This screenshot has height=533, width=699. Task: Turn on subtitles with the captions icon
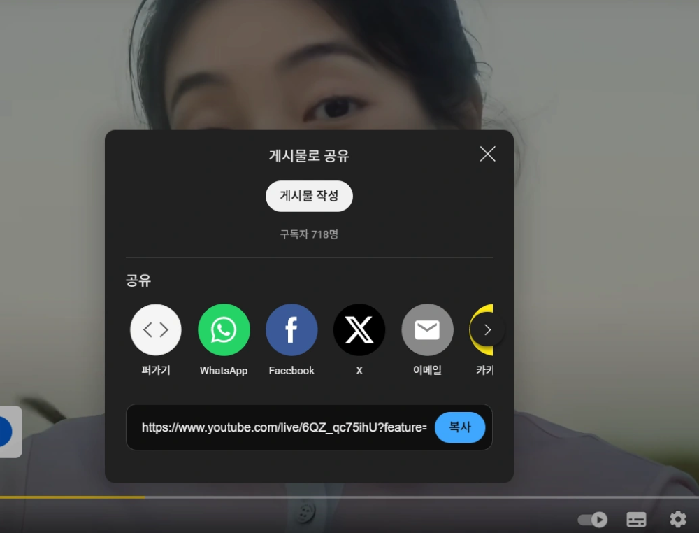636,520
